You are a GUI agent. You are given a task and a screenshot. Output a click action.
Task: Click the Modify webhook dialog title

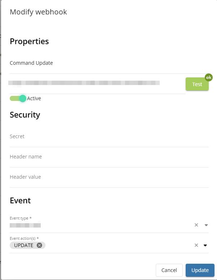(x=38, y=12)
